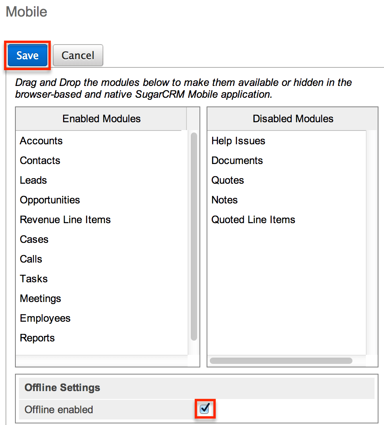Image resolution: width=384 pixels, height=425 pixels.
Task: Select Accounts in Enabled Modules
Action: 41,141
